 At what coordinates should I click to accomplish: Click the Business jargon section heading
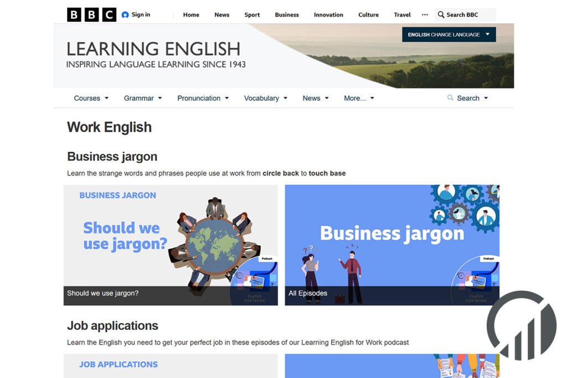112,157
